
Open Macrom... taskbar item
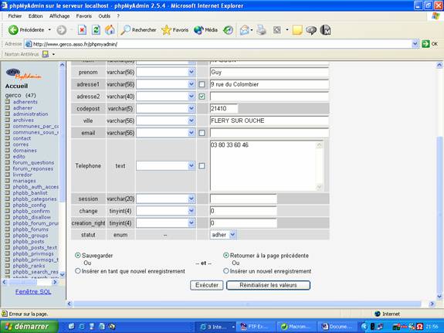point(296,327)
